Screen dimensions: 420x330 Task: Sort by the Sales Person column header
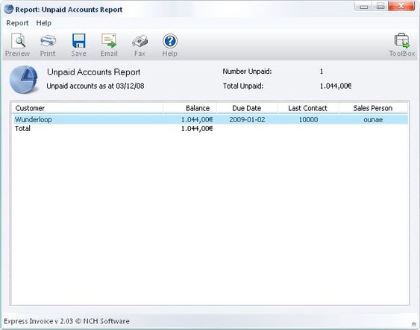(x=373, y=108)
